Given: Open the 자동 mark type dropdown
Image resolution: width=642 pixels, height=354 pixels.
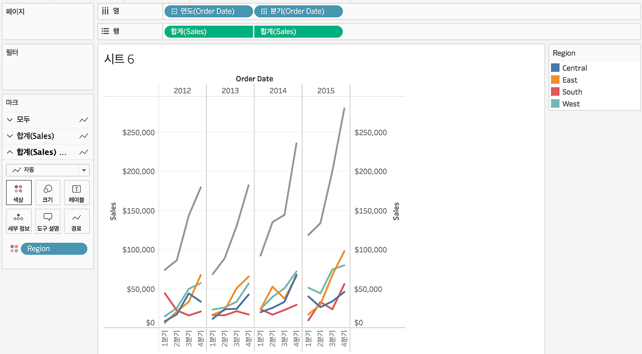Looking at the screenshot, I should click(84, 170).
